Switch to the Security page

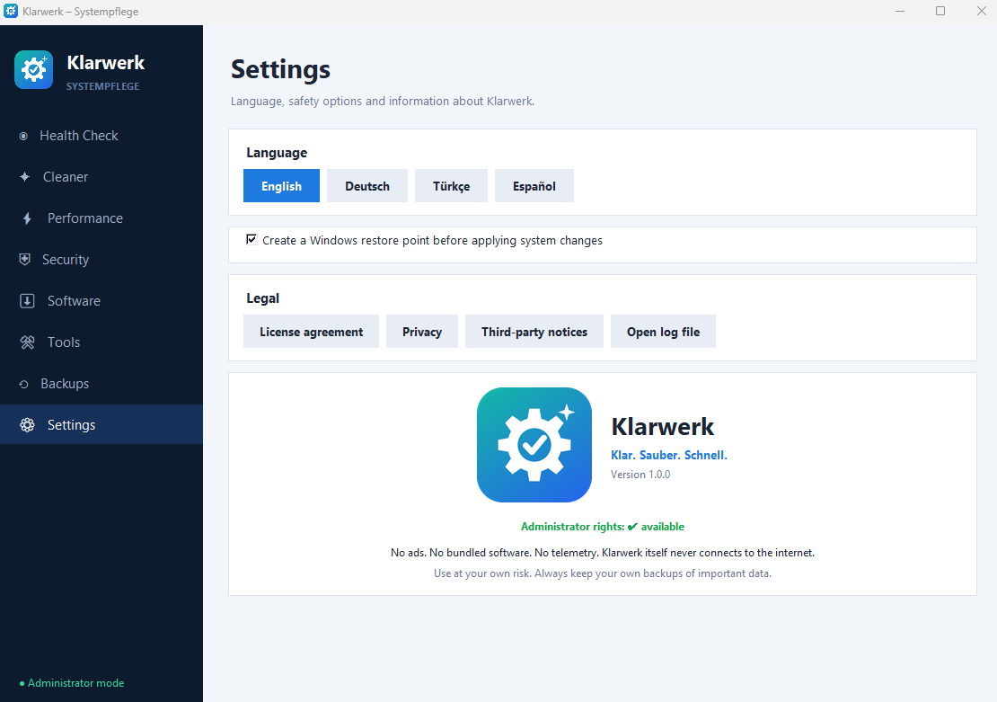[x=101, y=260]
